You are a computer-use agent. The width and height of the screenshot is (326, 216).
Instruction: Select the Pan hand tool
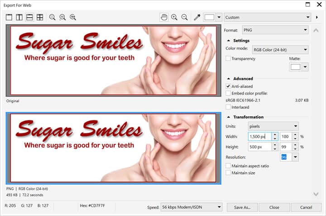(x=164, y=17)
